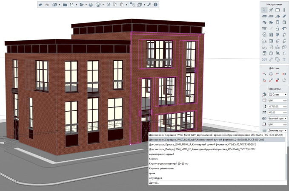Select the Line tool in Инструменты
Viewport: 289px width, 191px height.
click(271, 29)
